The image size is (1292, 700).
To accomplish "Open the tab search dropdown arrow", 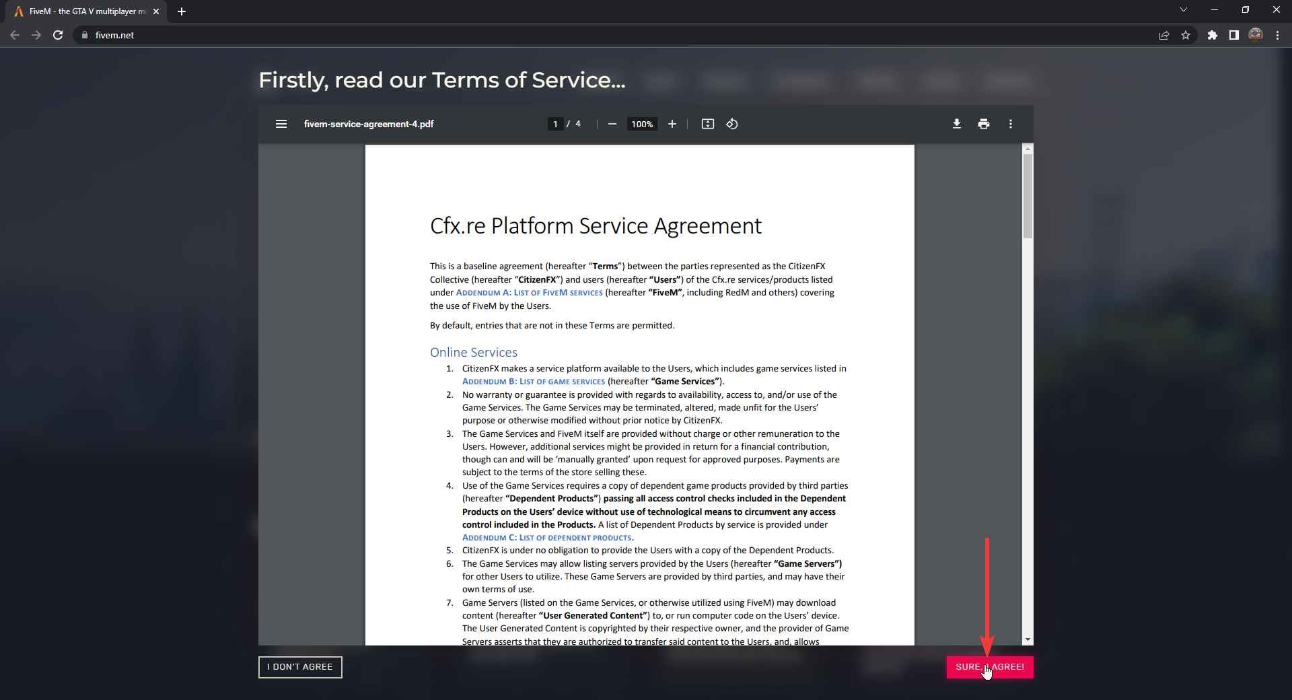I will click(x=1183, y=10).
